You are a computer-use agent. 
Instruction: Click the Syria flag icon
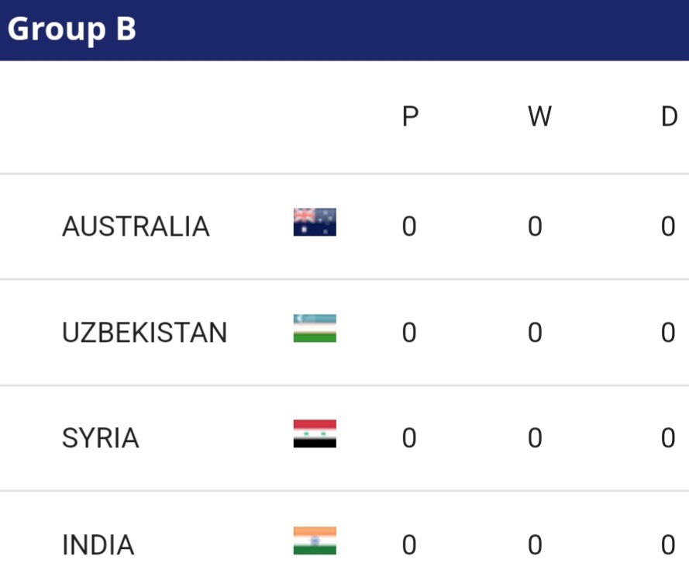(x=315, y=434)
